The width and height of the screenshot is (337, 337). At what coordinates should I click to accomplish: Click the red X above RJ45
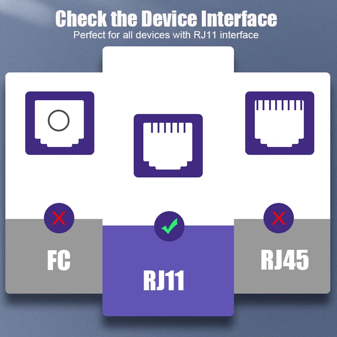[x=279, y=218]
